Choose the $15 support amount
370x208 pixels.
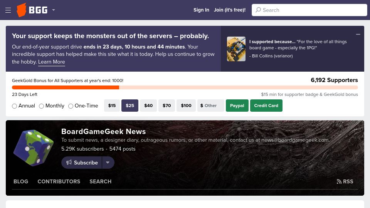click(112, 106)
